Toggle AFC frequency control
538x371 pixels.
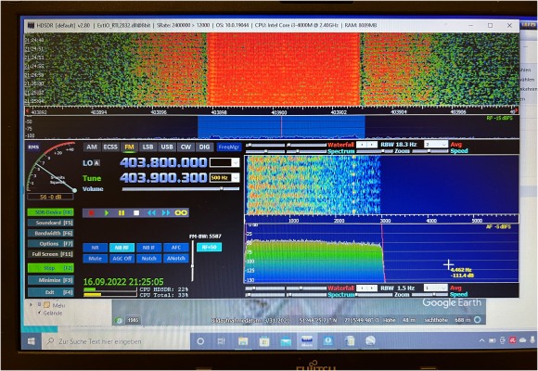tap(176, 248)
